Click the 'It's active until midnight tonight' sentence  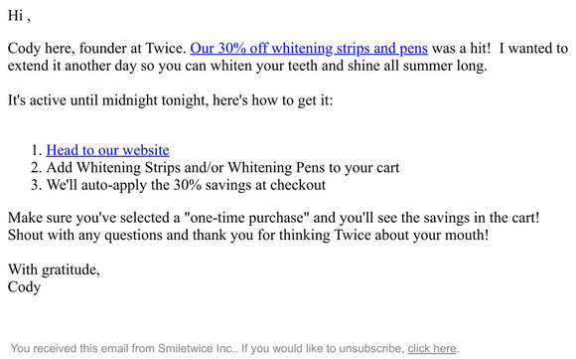pyautogui.click(x=171, y=100)
